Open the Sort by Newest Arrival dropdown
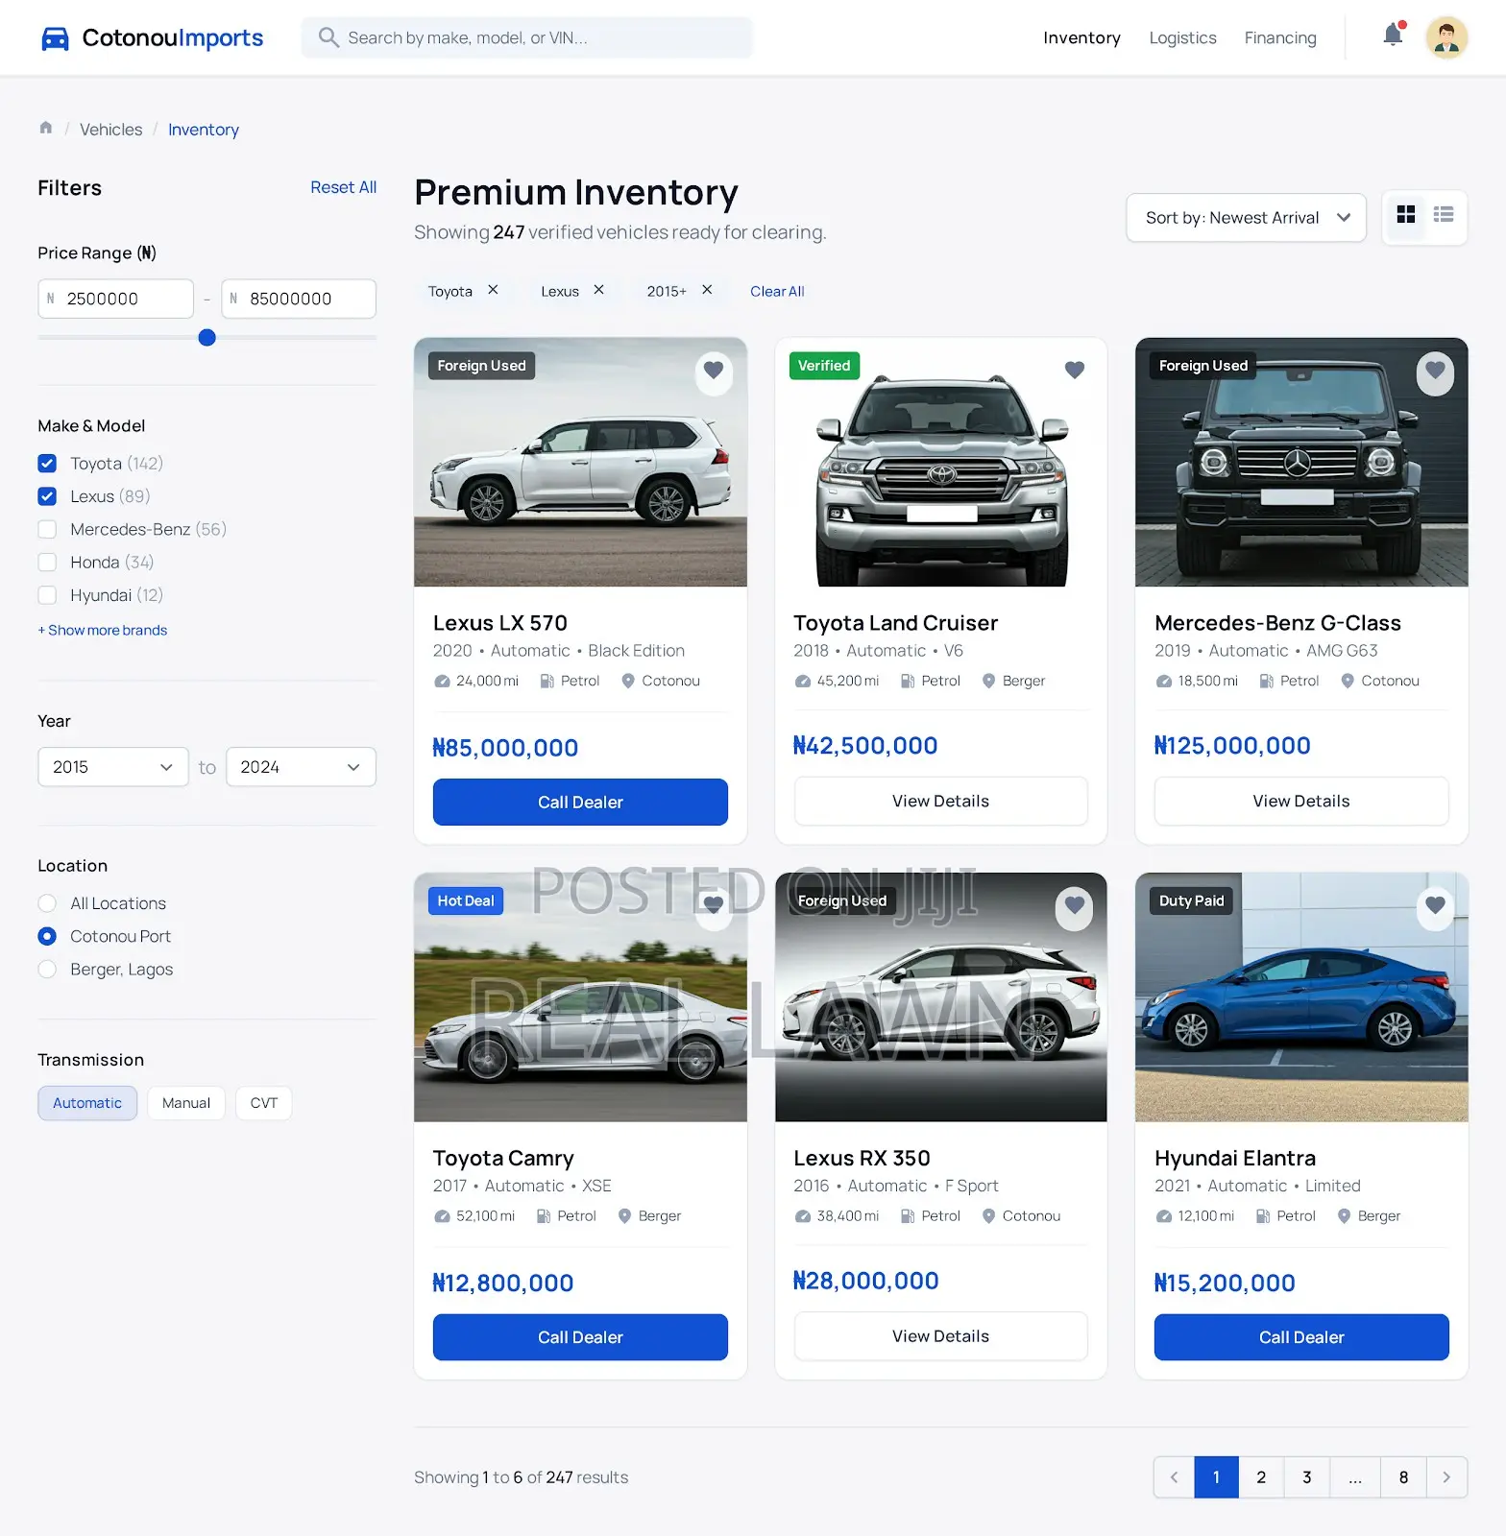 click(x=1246, y=218)
